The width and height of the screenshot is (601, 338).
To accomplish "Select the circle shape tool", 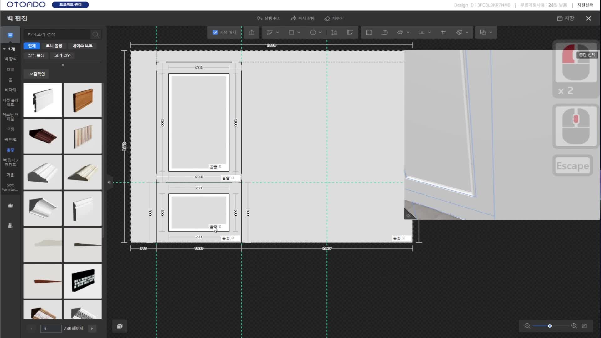I will [x=312, y=32].
